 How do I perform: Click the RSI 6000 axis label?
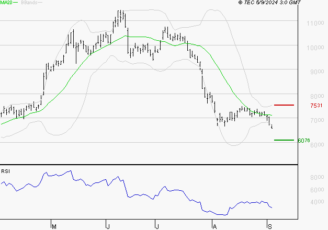317,190
